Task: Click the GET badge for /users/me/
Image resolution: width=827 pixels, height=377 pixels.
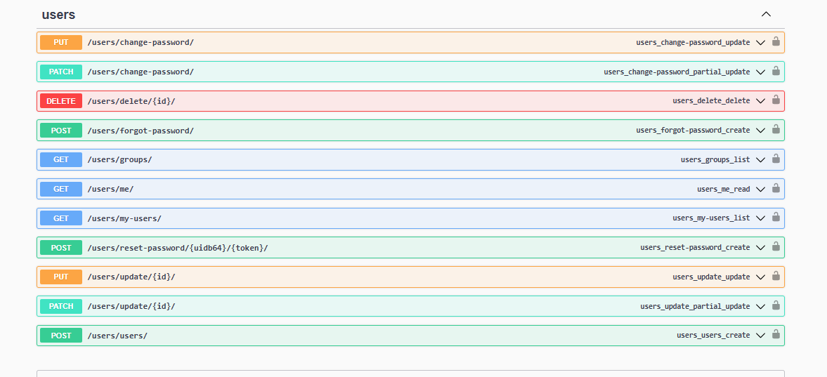Action: (x=61, y=189)
